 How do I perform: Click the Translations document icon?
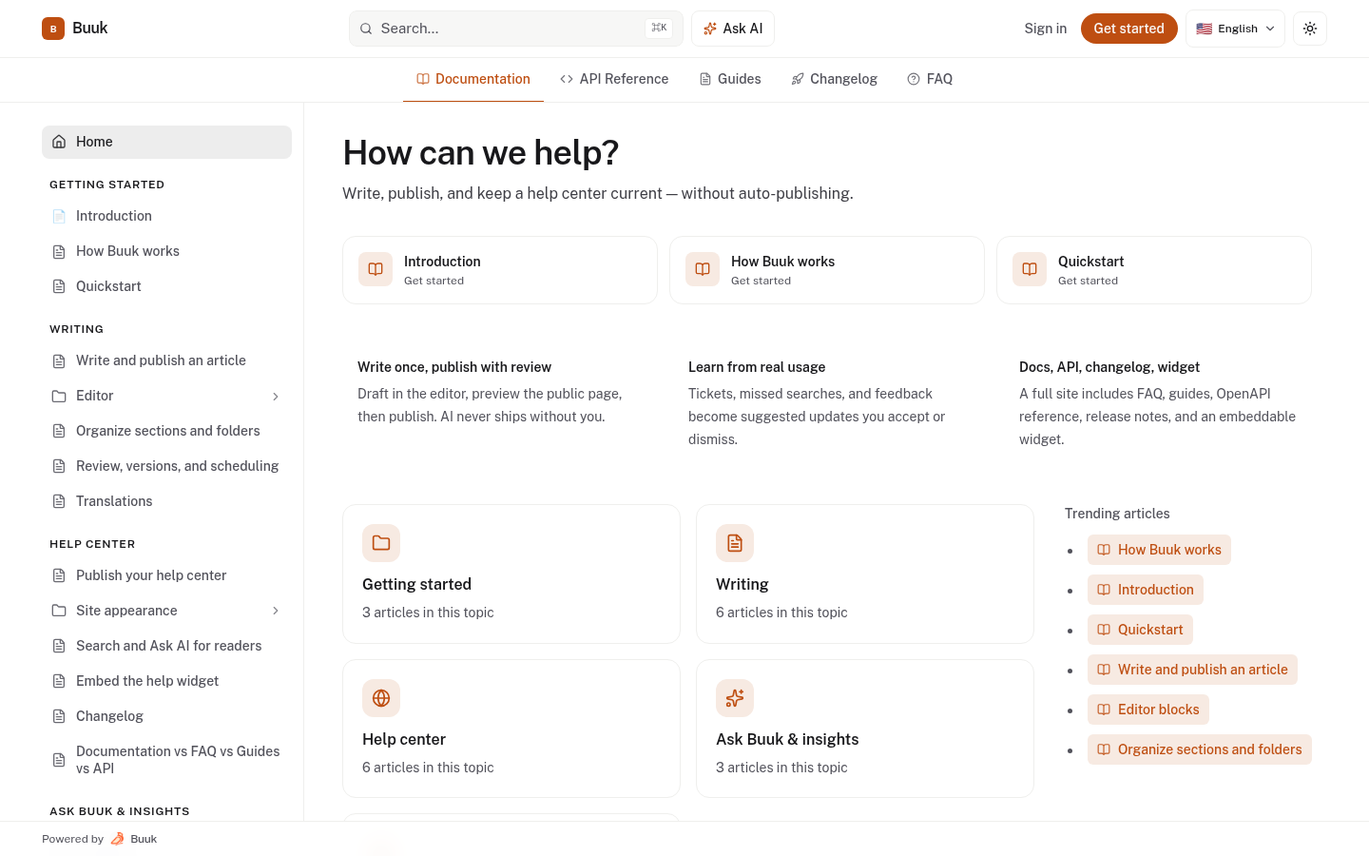point(59,501)
